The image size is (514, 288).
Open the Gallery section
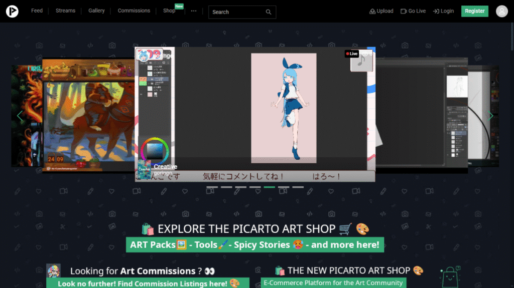pyautogui.click(x=96, y=11)
